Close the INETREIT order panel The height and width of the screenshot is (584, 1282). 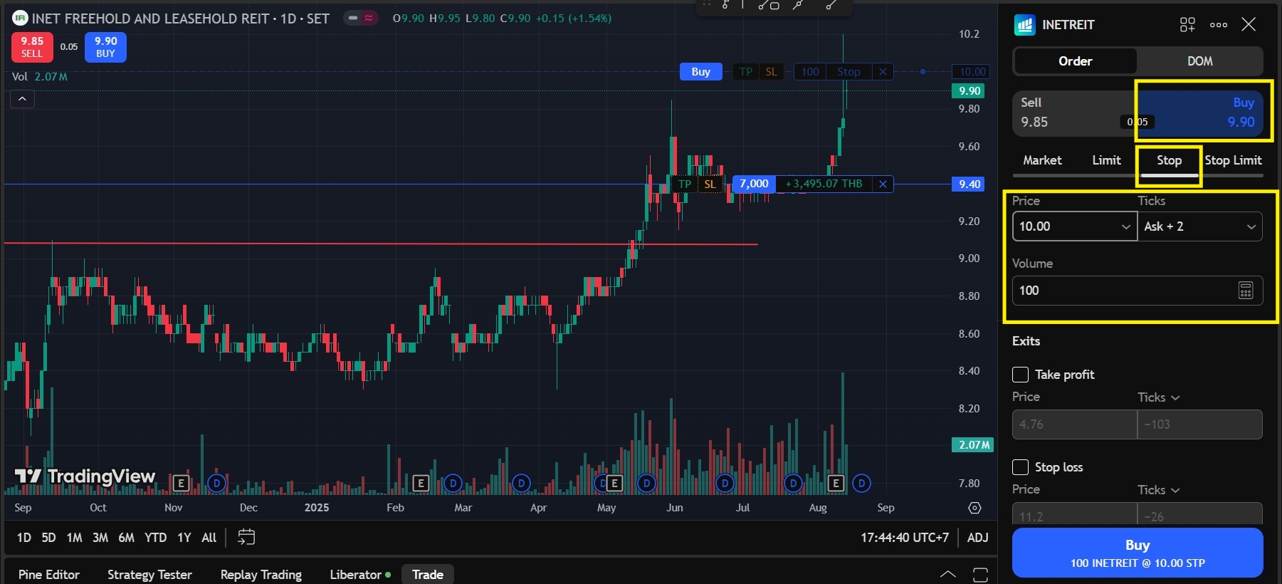tap(1249, 25)
